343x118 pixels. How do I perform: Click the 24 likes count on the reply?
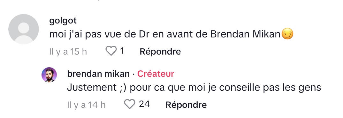[x=144, y=104]
